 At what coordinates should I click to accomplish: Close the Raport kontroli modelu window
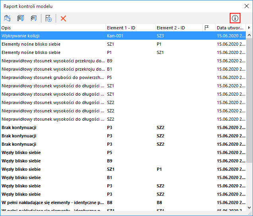pos(247,6)
